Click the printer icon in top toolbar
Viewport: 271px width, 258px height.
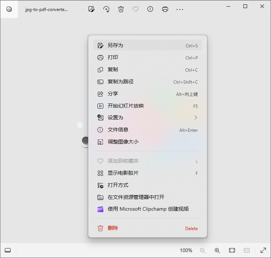[x=165, y=9]
